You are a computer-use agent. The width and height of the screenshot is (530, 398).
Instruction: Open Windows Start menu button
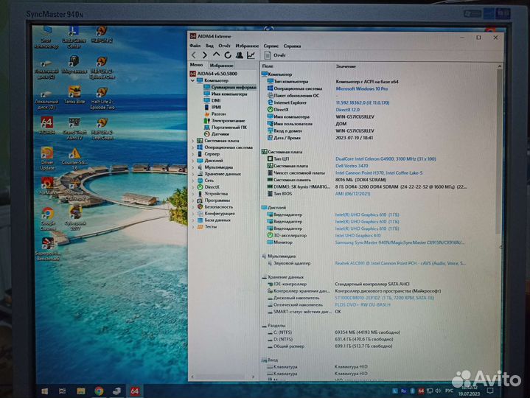[45, 391]
